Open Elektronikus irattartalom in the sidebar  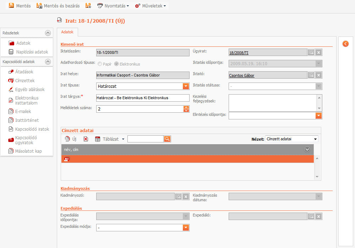pyautogui.click(x=23, y=100)
